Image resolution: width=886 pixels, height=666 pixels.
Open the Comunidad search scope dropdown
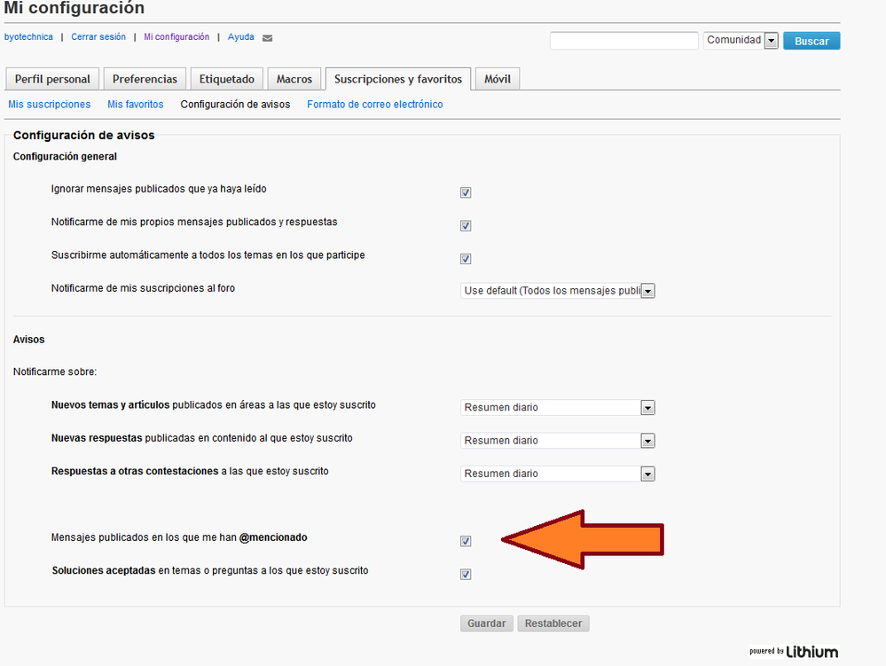[741, 41]
